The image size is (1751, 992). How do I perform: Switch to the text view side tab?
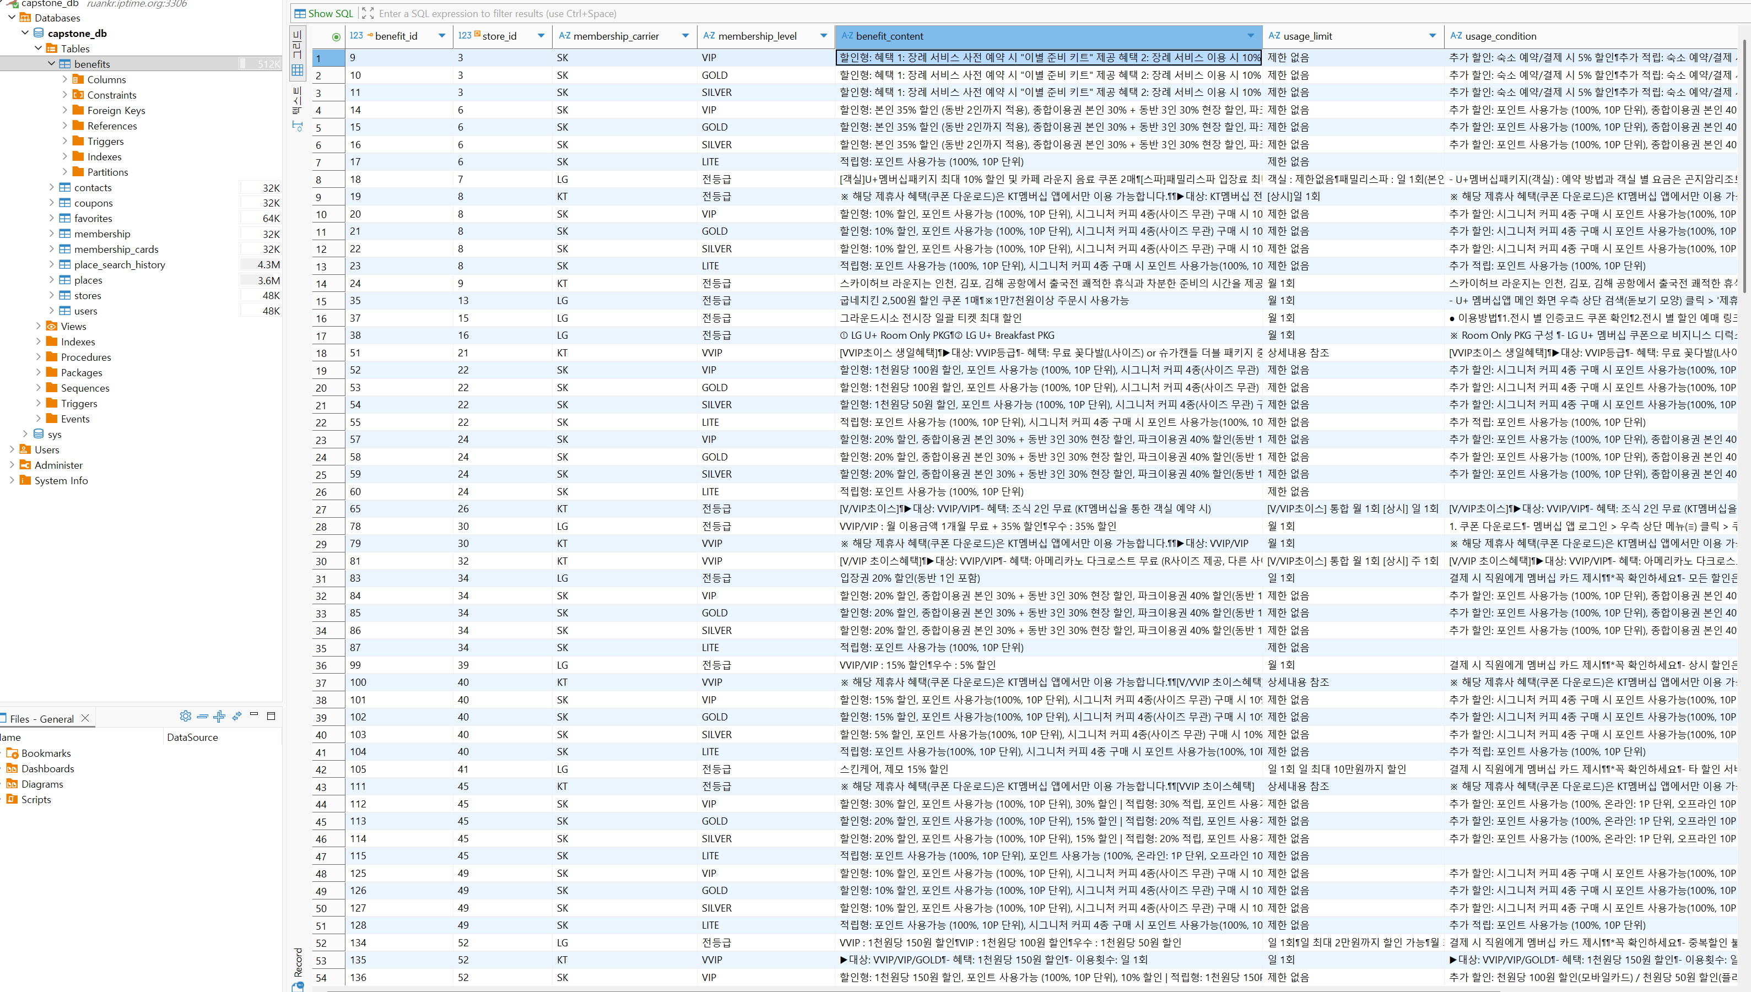(x=297, y=109)
